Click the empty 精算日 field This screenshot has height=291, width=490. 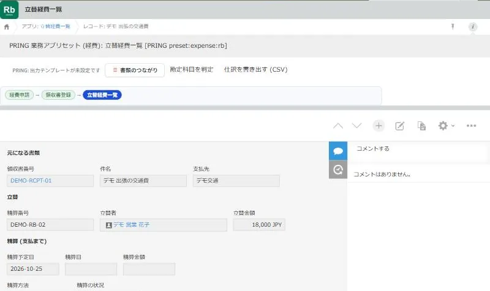91,269
